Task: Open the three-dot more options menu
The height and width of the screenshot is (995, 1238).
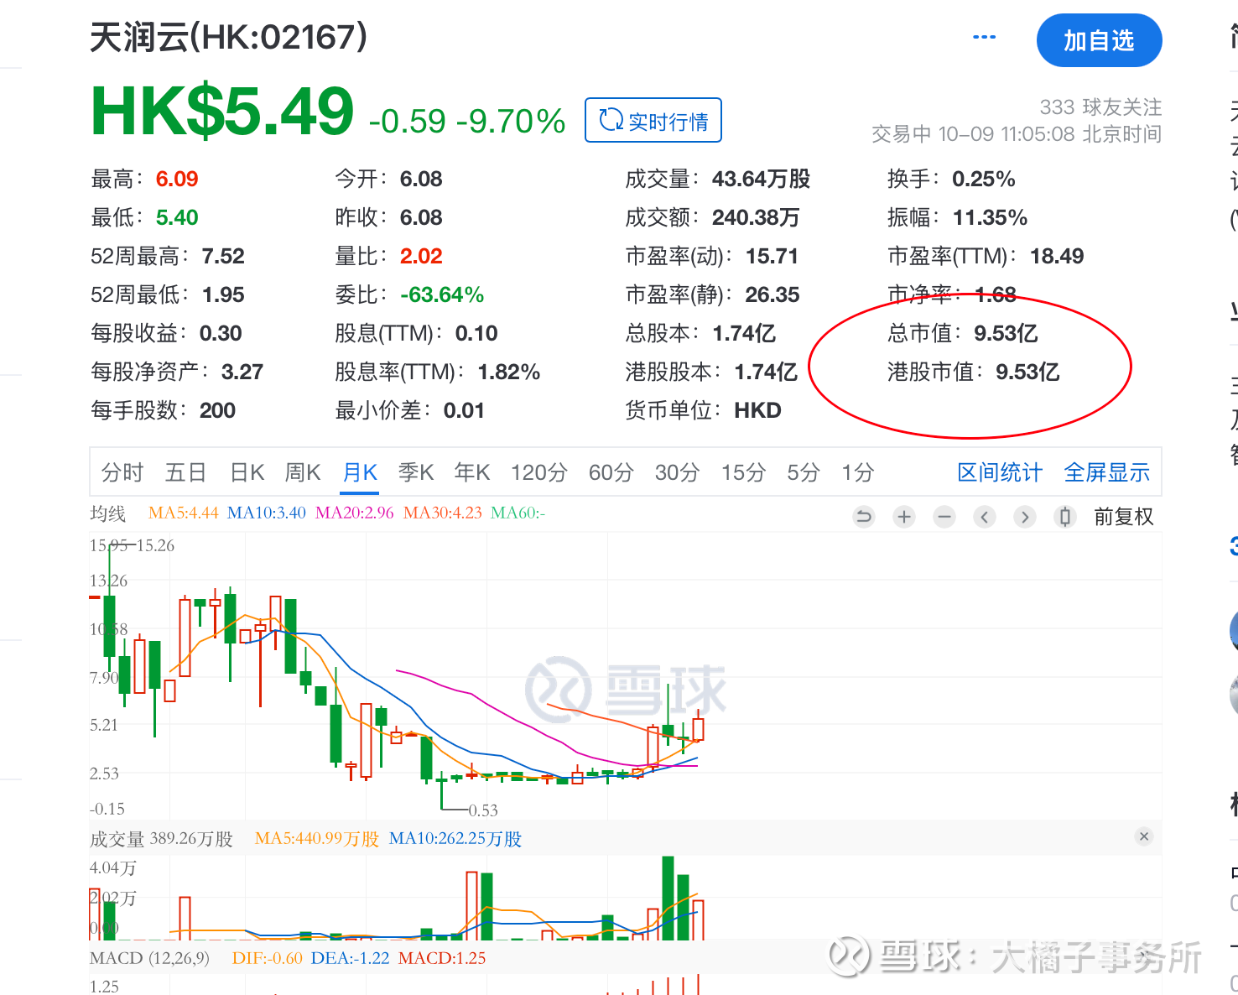Action: click(984, 38)
